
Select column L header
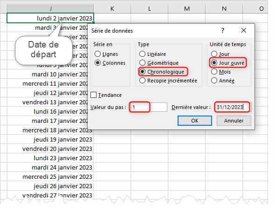(x=150, y=8)
